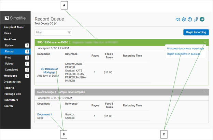The height and width of the screenshot is (140, 213).
Task: Click the Simplifile logo
Action: coord(15,18)
